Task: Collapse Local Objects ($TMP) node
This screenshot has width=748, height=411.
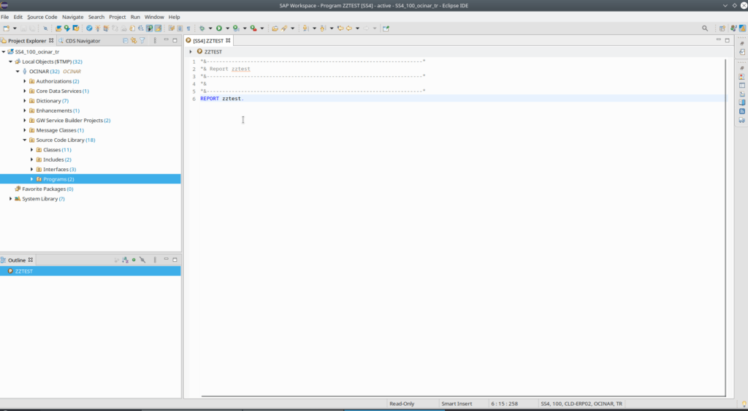Action: pyautogui.click(x=11, y=61)
